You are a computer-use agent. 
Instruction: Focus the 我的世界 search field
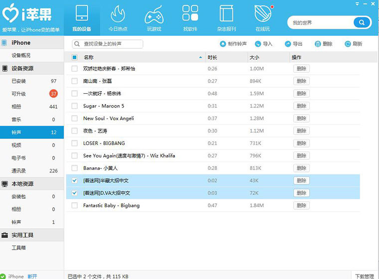click(321, 23)
